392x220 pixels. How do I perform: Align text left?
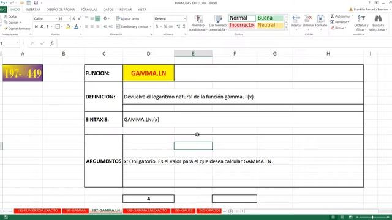coord(86,26)
